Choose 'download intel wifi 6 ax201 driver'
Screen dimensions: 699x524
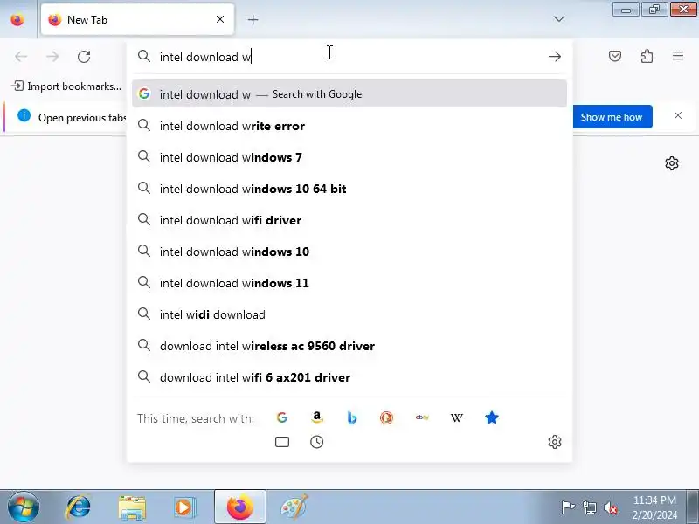coord(349,377)
